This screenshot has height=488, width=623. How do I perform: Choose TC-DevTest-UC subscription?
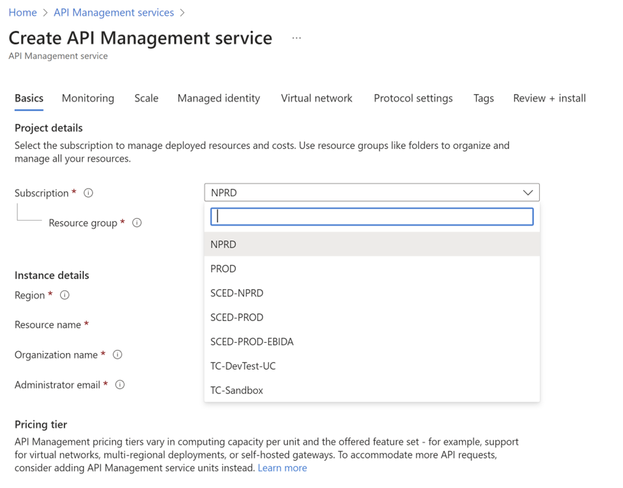coord(243,366)
